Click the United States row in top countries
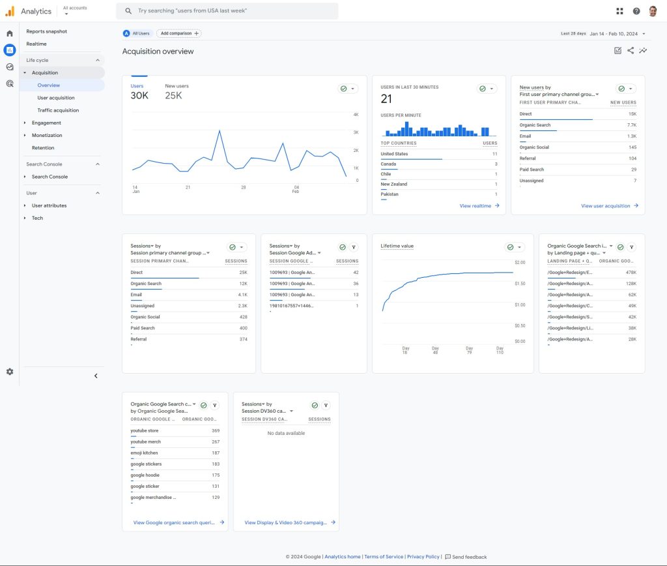 point(439,154)
